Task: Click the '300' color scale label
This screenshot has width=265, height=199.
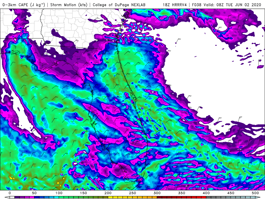Action: coord(157,193)
